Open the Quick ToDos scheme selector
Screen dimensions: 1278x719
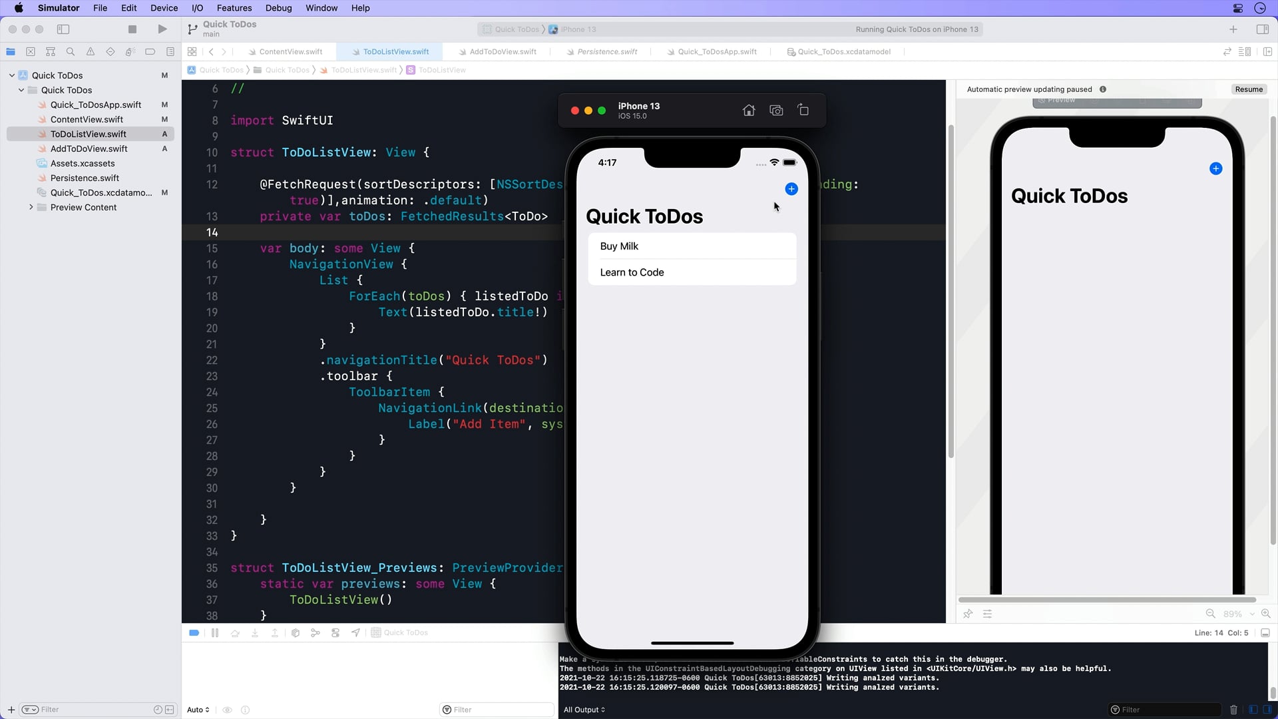tap(511, 29)
